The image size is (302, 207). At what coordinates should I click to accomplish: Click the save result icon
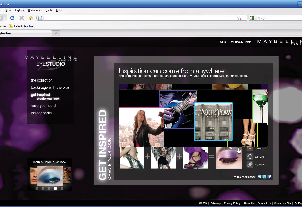coord(250,149)
